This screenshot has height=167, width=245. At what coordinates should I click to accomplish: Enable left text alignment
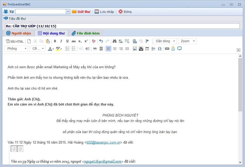point(109,49)
